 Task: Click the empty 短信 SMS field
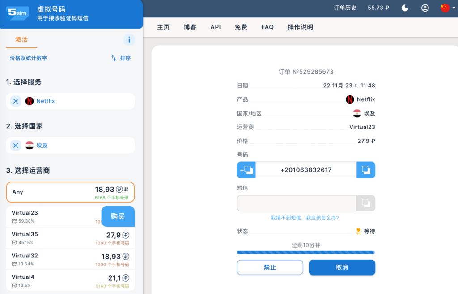297,203
